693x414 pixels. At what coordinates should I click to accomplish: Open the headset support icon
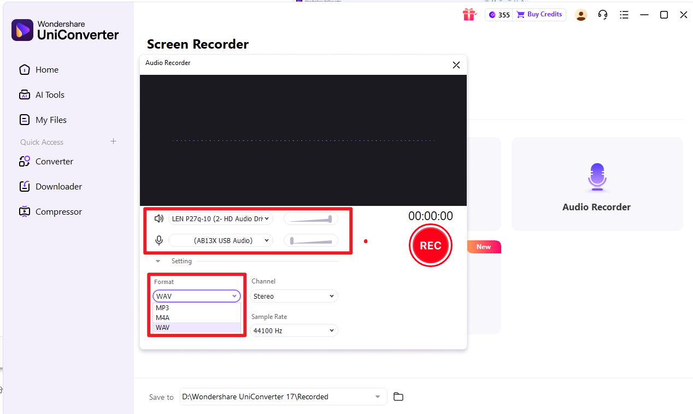click(602, 15)
